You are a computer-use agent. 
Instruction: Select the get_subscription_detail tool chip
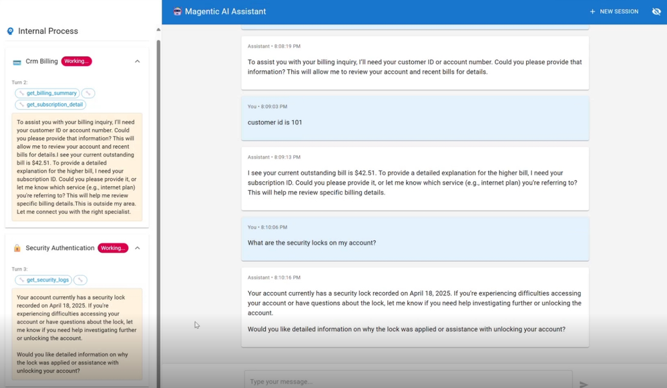[50, 105]
